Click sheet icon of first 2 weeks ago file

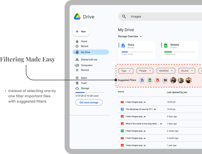[x=122, y=131]
